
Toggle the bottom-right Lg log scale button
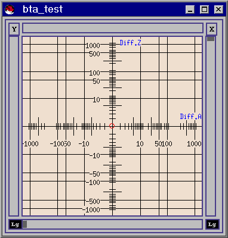pos(212,224)
